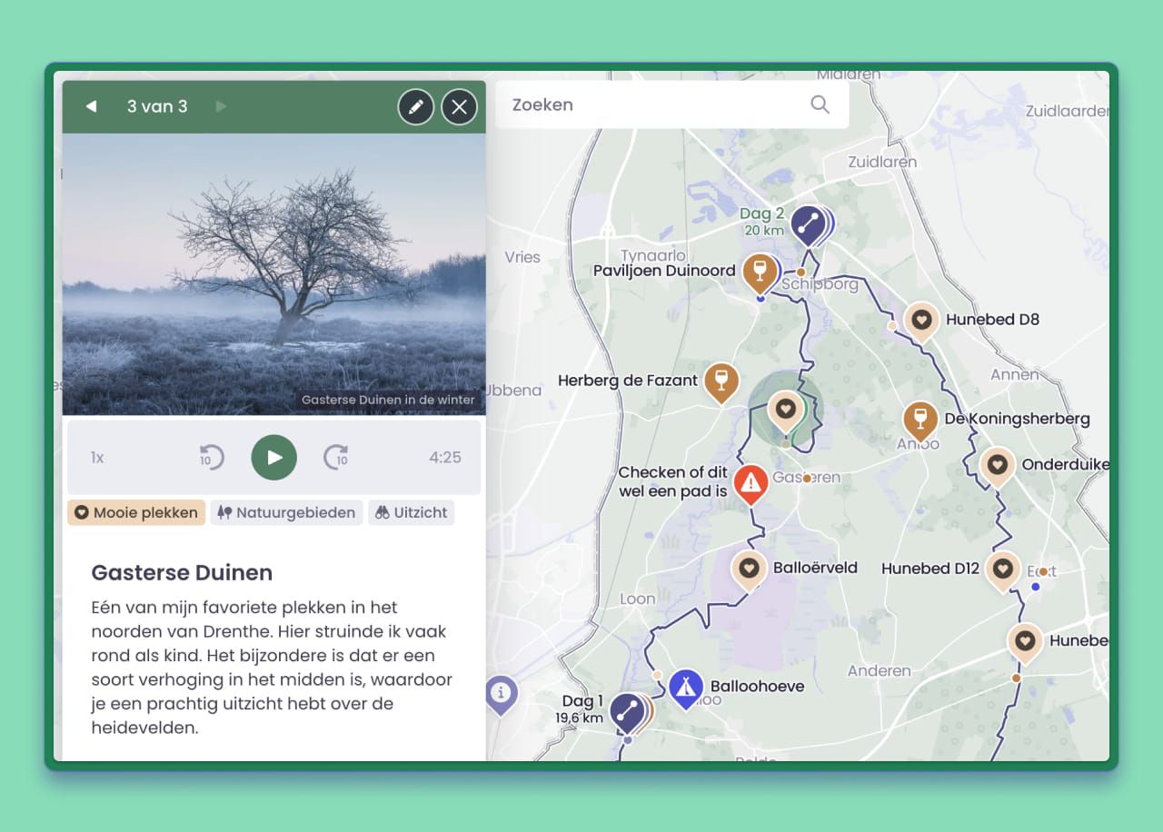Select the Uitzicht tag
The height and width of the screenshot is (832, 1163).
click(x=411, y=512)
